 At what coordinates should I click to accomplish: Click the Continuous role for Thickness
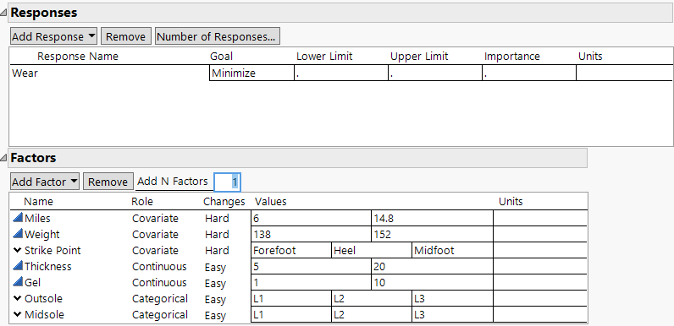[x=159, y=266]
